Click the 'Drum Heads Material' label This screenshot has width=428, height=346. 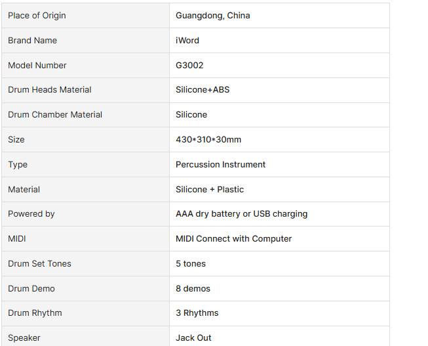[50, 90]
